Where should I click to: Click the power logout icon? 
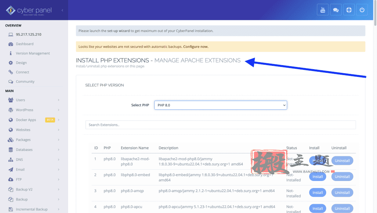362,10
